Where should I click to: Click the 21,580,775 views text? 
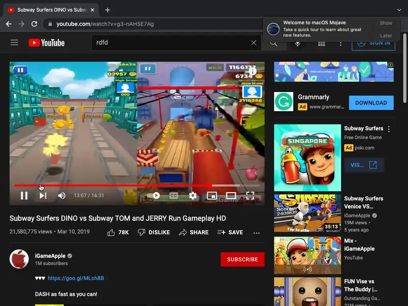coord(31,231)
